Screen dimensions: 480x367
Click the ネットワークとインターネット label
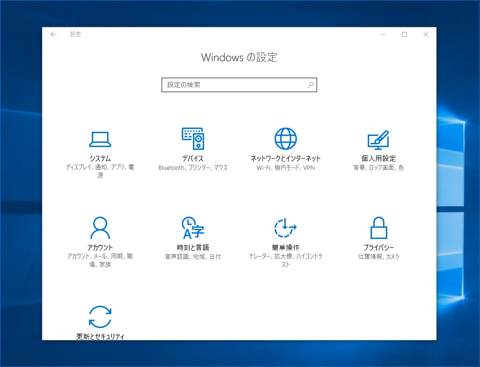285,158
